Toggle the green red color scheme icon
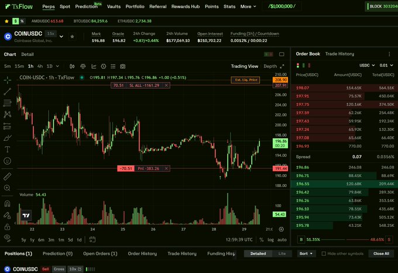398x273 pixels. 269,54
